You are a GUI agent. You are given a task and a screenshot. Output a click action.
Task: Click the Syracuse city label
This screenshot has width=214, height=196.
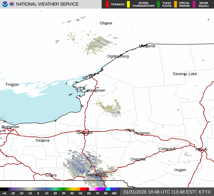tap(85, 133)
